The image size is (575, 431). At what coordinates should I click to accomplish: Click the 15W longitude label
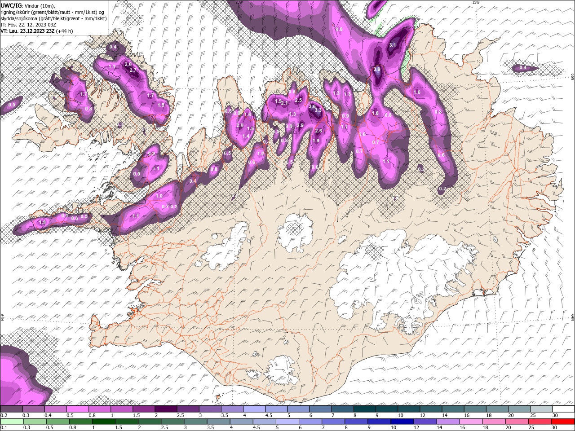pyautogui.click(x=476, y=2)
